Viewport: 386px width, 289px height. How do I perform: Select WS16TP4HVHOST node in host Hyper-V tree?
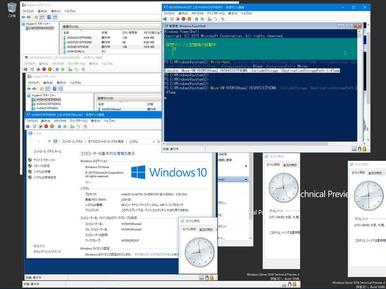point(42,28)
